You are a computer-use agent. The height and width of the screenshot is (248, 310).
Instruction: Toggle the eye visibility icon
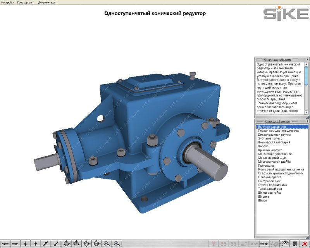tap(285, 243)
